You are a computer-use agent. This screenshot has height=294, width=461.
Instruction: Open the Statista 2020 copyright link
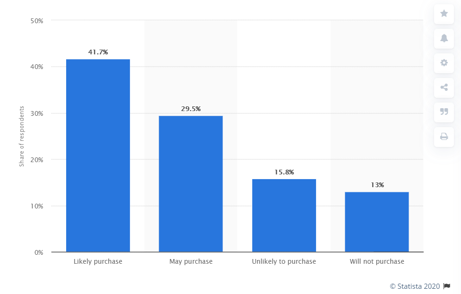click(x=415, y=286)
